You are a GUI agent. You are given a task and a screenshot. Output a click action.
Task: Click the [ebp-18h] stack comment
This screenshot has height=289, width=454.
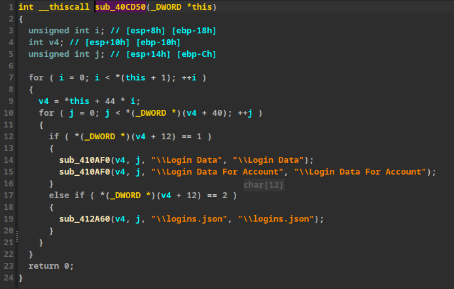[194, 30]
